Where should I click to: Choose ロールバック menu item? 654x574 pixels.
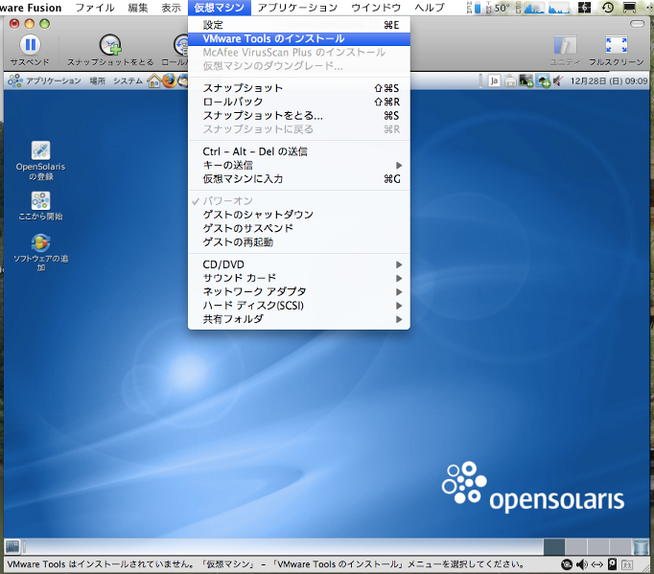(x=298, y=102)
